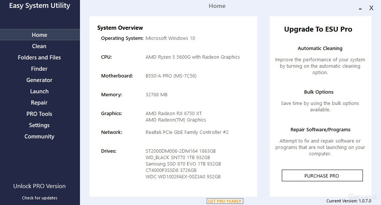Click the Automatic Cleaning heading

click(320, 49)
